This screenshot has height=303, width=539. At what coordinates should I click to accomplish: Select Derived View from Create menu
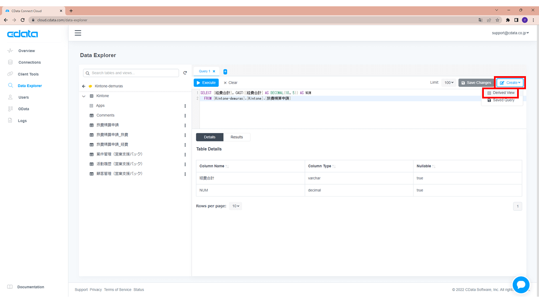pos(500,93)
